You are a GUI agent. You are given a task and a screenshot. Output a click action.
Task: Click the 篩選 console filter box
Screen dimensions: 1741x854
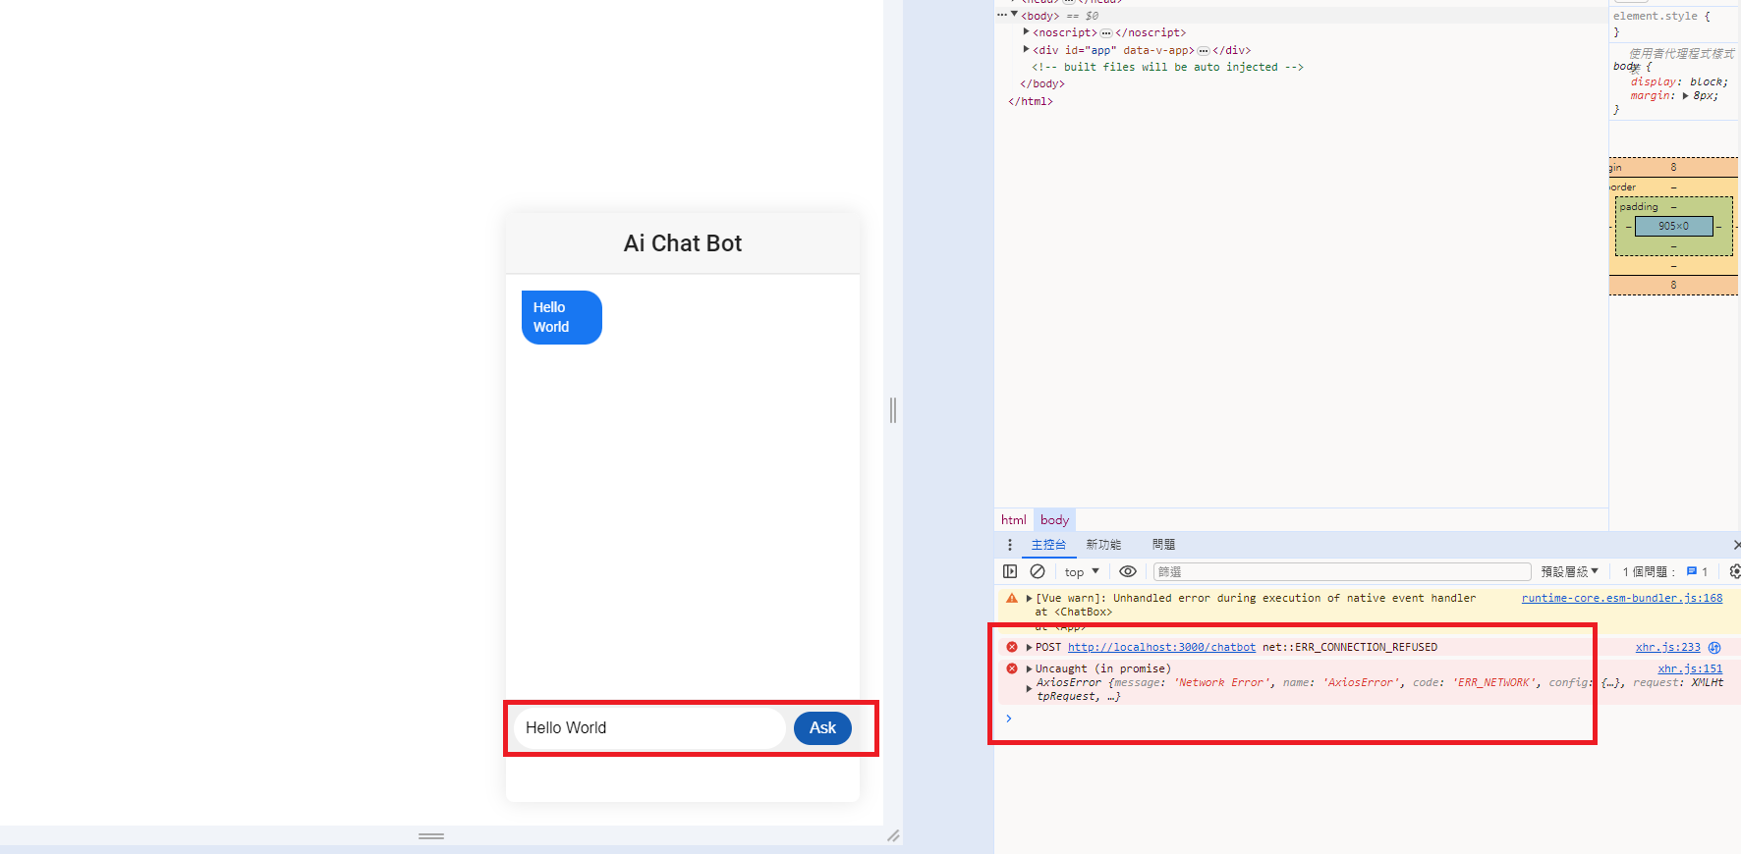point(1341,571)
